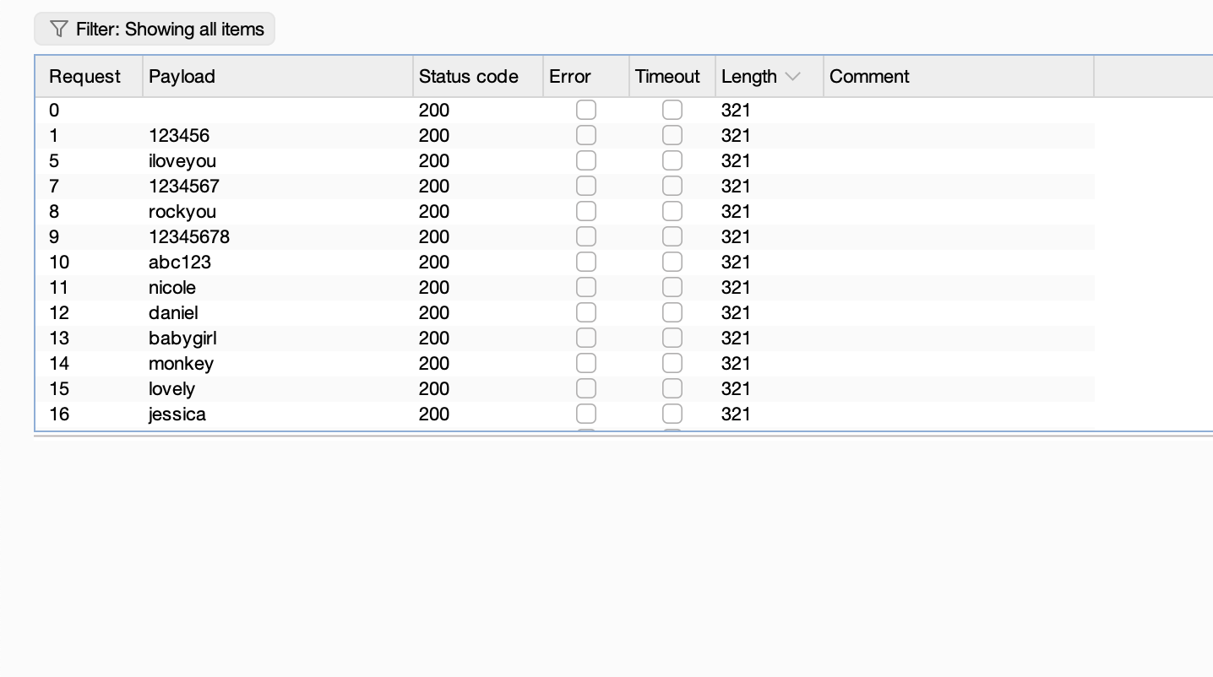Screen dimensions: 1213x677
Task: Toggle the Timeout checkbox for abc123 row
Action: 672,262
